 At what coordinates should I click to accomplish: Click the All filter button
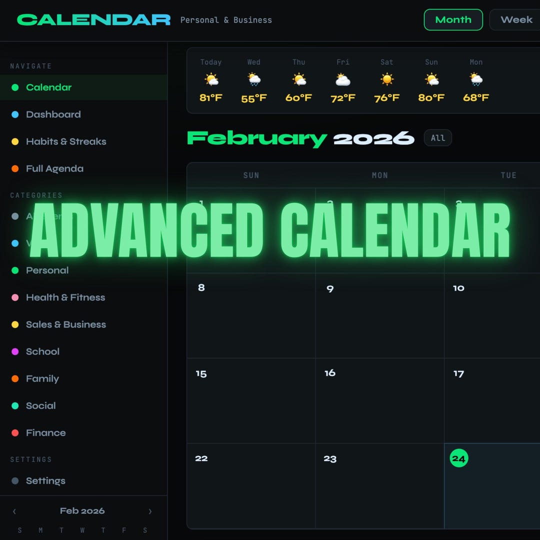point(437,138)
